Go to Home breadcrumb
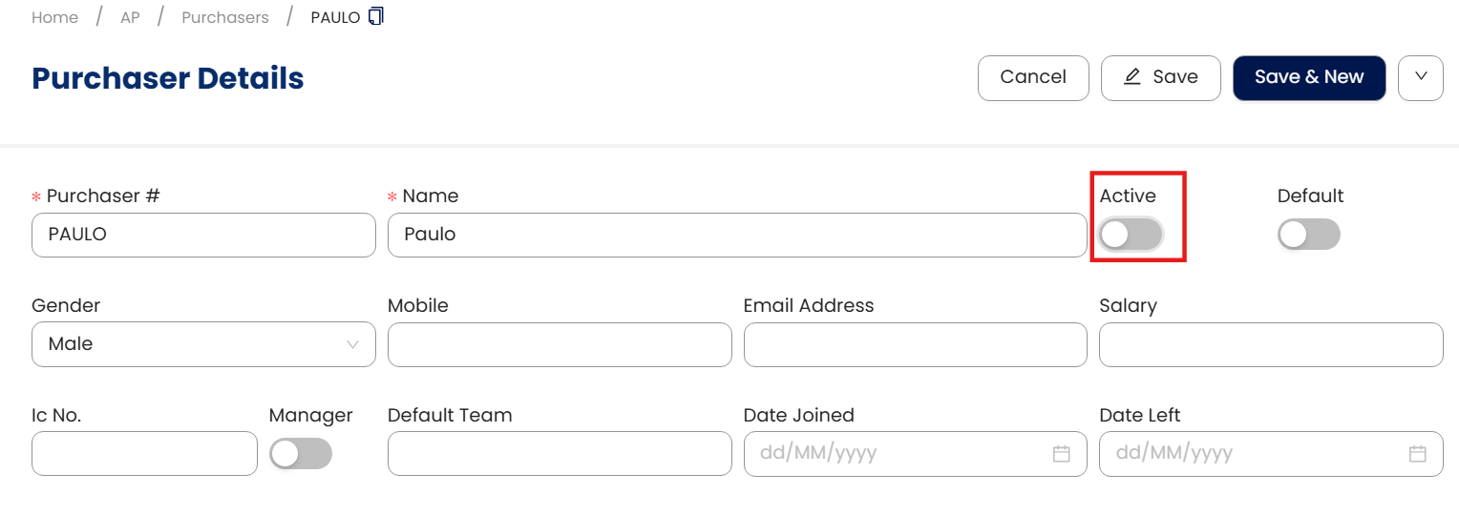Image resolution: width=1459 pixels, height=515 pixels. [55, 18]
